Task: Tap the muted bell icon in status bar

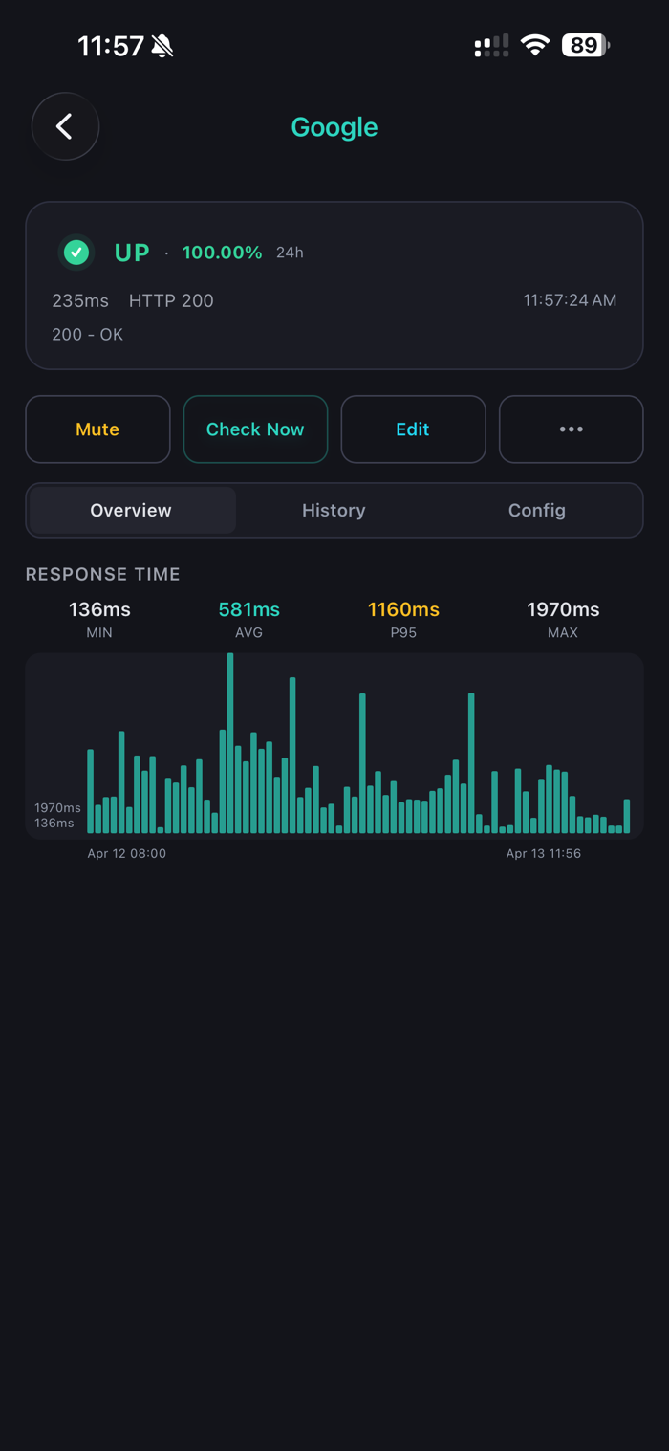Action: 162,46
